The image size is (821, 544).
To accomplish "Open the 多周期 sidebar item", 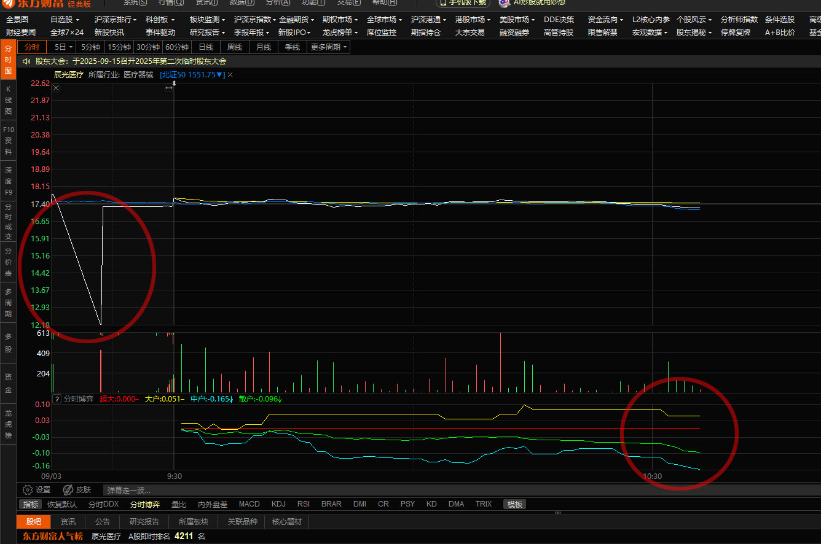I will click(x=8, y=303).
